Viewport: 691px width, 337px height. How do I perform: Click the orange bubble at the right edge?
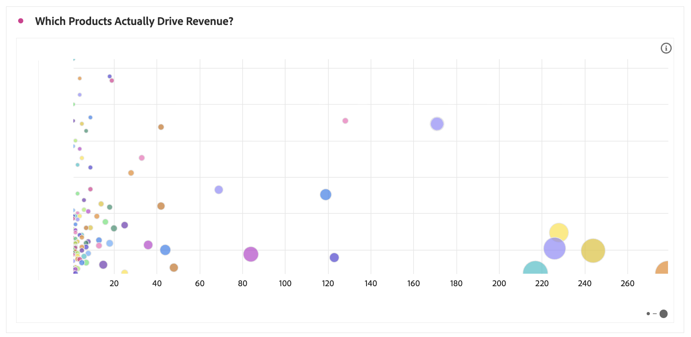click(662, 268)
